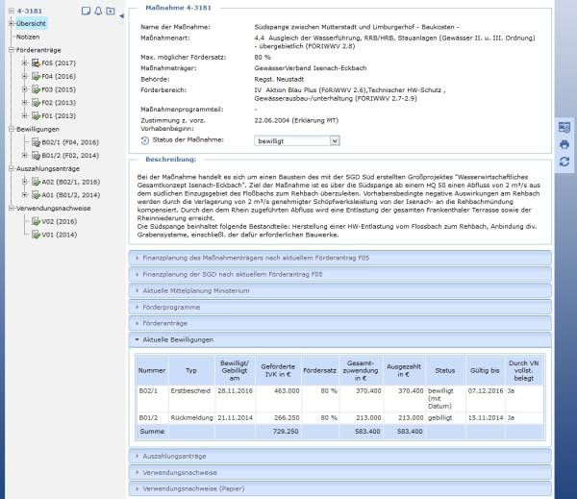Viewport: 577px width, 499px height.
Task: Click the note icon beside 4-3181
Action: (86, 11)
